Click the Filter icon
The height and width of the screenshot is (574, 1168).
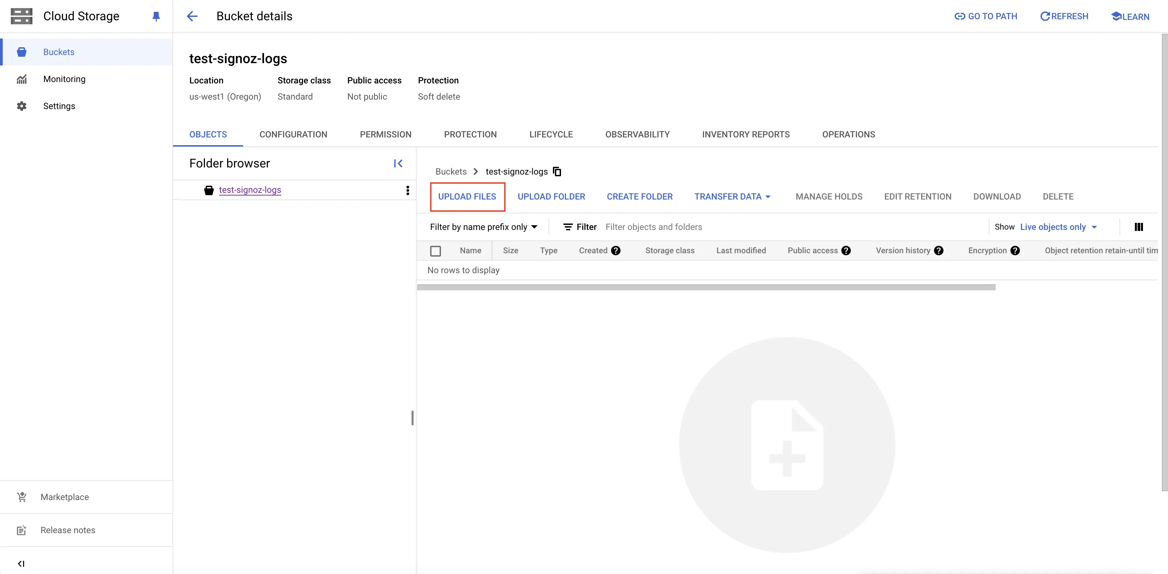point(568,227)
